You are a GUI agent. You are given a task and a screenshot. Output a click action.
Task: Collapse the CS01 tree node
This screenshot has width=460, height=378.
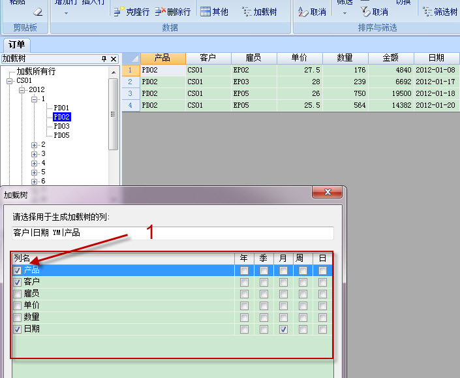coord(10,81)
